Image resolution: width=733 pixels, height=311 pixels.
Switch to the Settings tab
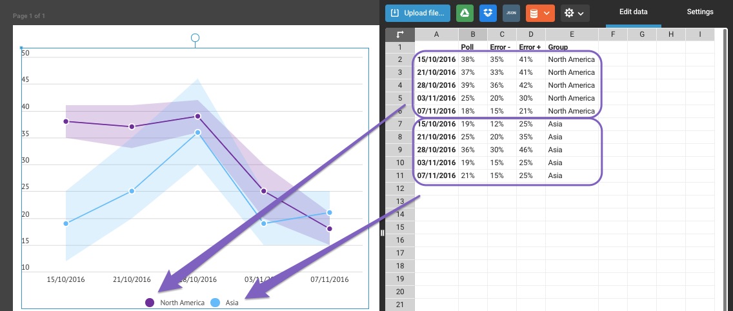[699, 12]
